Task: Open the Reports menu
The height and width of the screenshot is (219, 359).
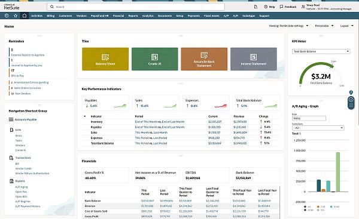Action: point(133,16)
